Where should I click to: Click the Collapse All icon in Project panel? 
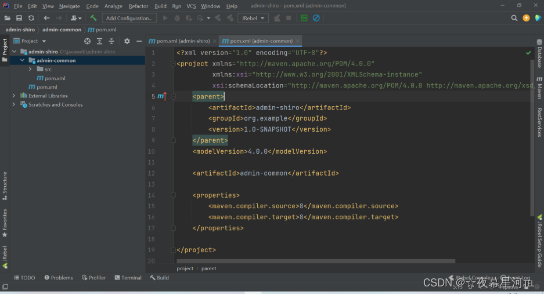coord(111,41)
